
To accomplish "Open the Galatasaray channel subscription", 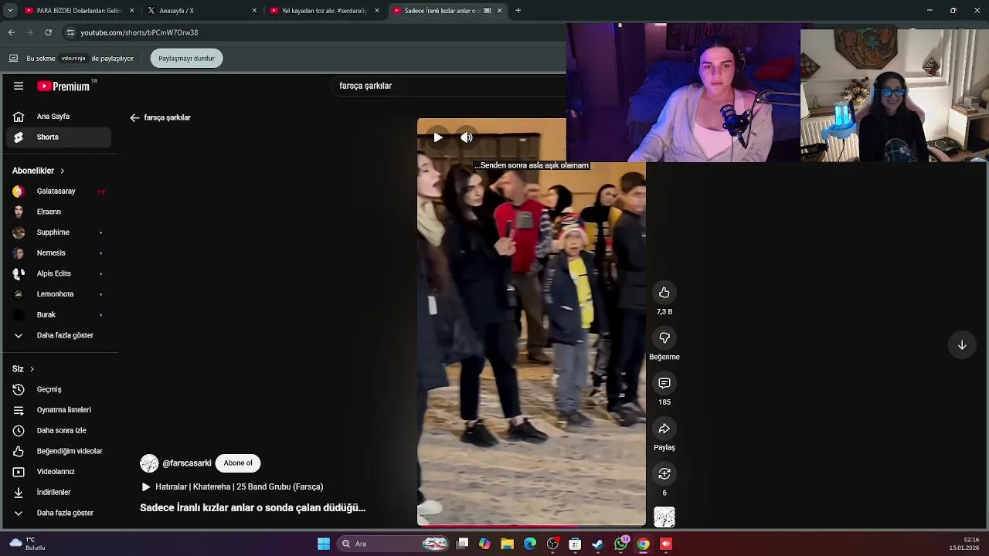I will tap(59, 192).
